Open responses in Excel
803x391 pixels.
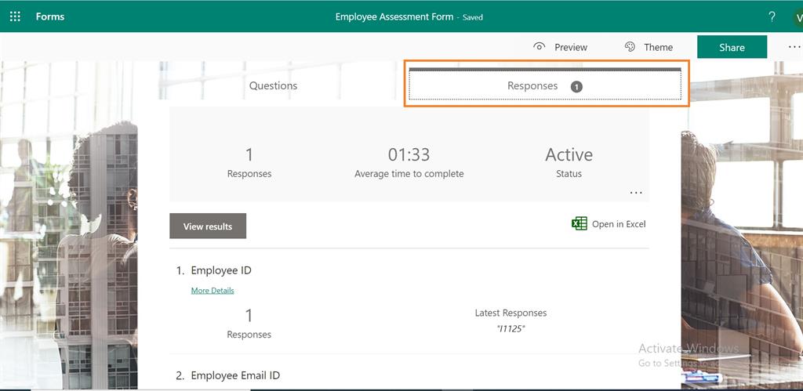pos(609,223)
